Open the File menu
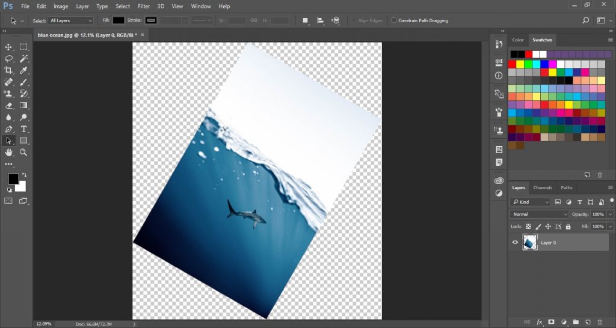This screenshot has height=328, width=616. pyautogui.click(x=25, y=6)
